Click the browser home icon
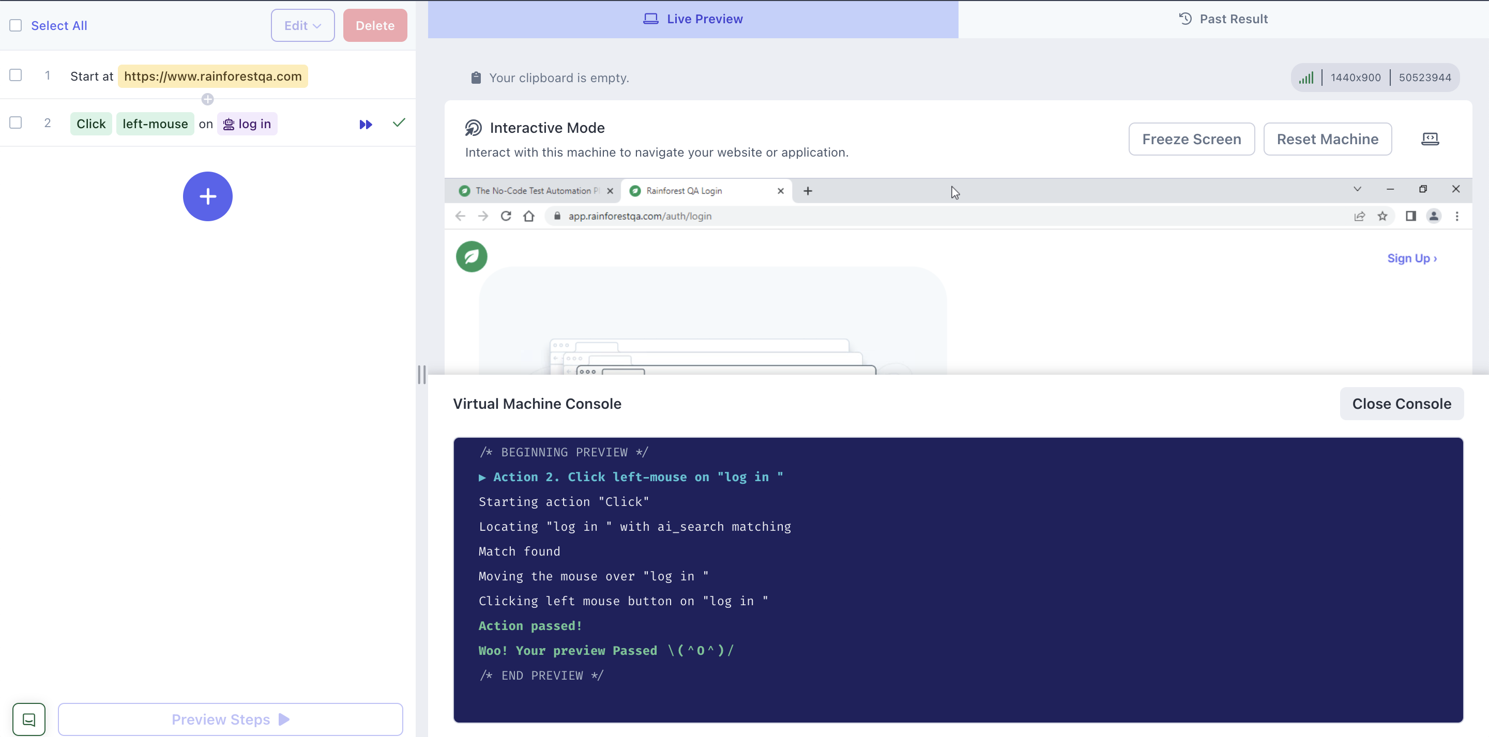 click(x=528, y=216)
